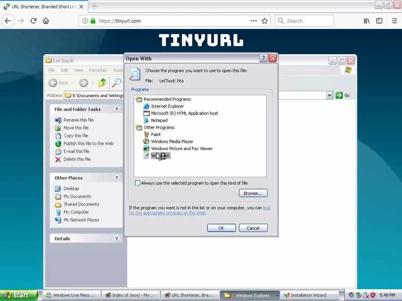Image resolution: width=402 pixels, height=301 pixels.
Task: Click Explorer Back button
Action: coord(59,82)
